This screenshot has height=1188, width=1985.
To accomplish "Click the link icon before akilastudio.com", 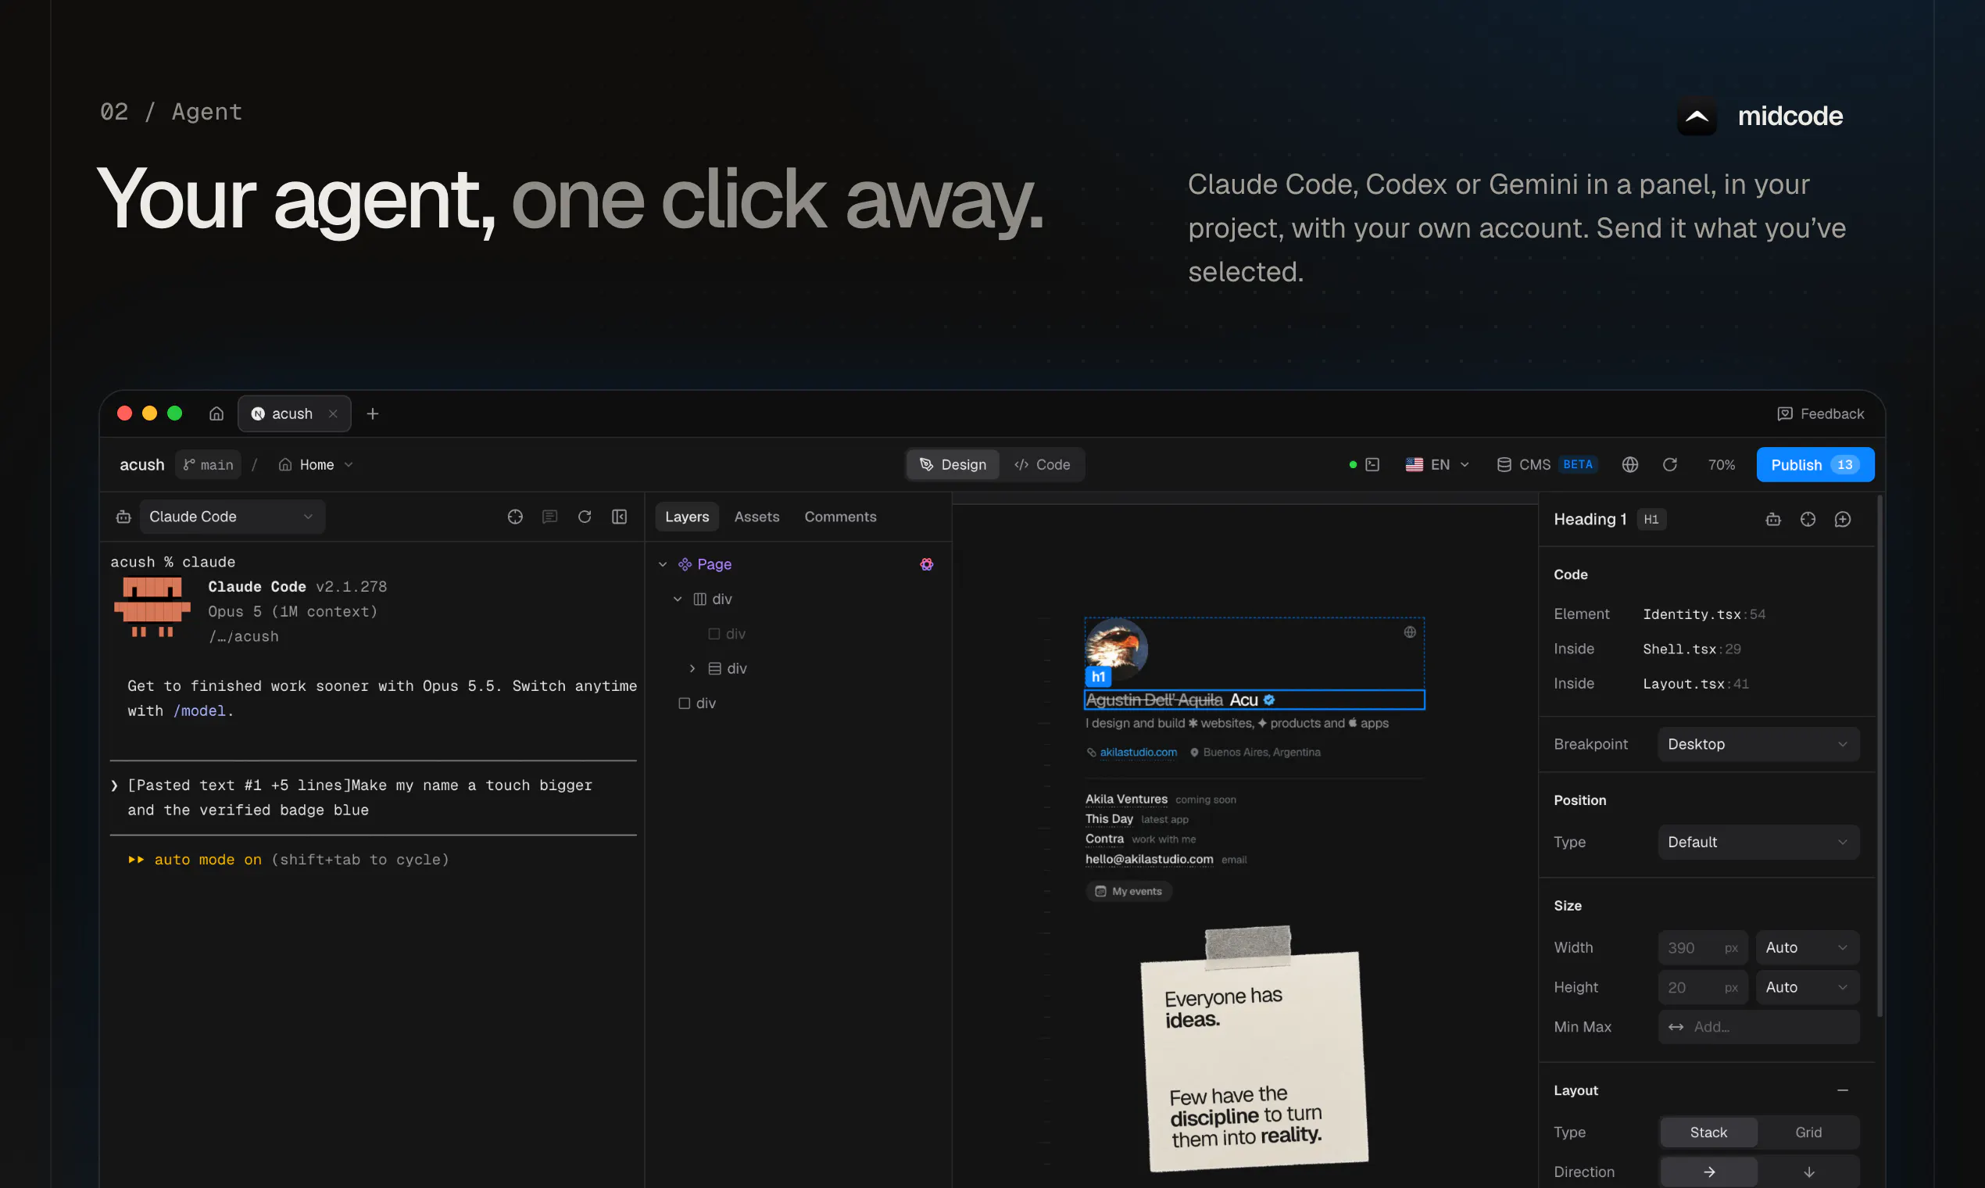I will point(1091,753).
